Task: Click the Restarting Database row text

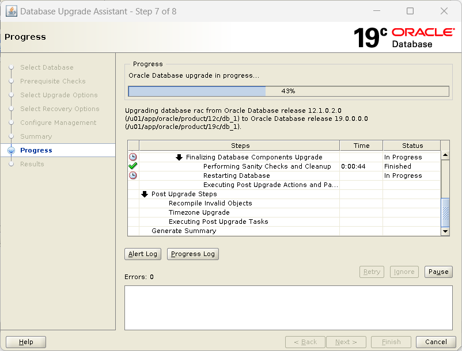Action: 237,175
